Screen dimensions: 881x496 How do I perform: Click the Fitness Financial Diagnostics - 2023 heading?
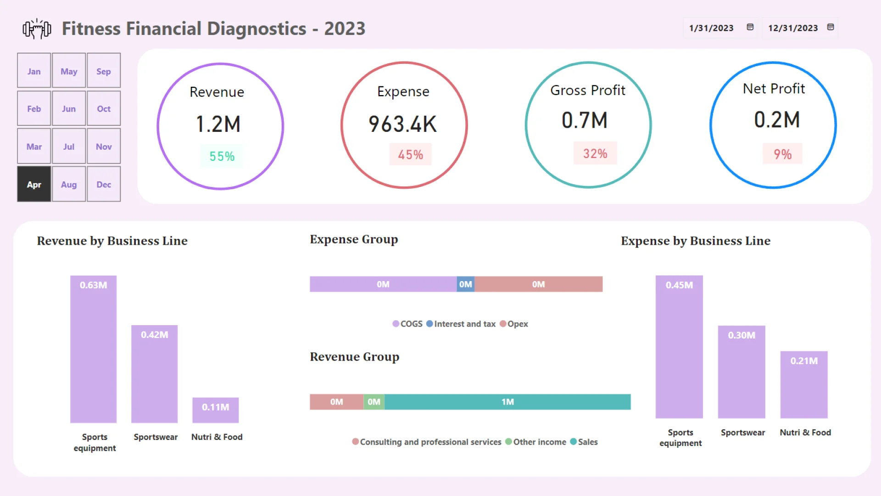click(x=213, y=28)
